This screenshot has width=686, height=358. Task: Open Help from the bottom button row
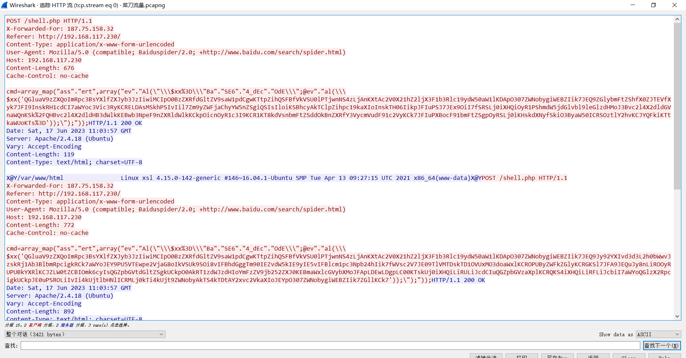point(664,356)
